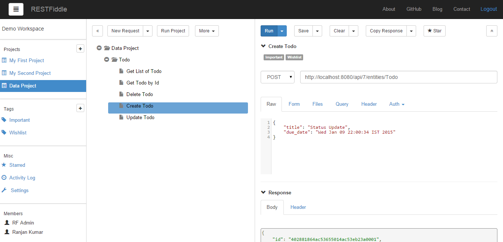The width and height of the screenshot is (503, 242).
Task: Open the Blog link in navbar
Action: pyautogui.click(x=437, y=9)
